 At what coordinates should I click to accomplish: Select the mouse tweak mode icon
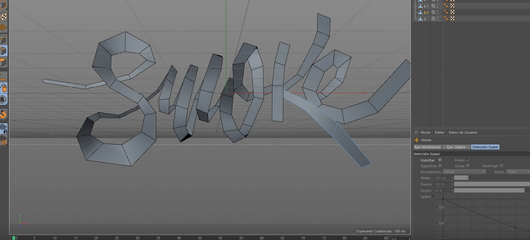(x=3, y=88)
